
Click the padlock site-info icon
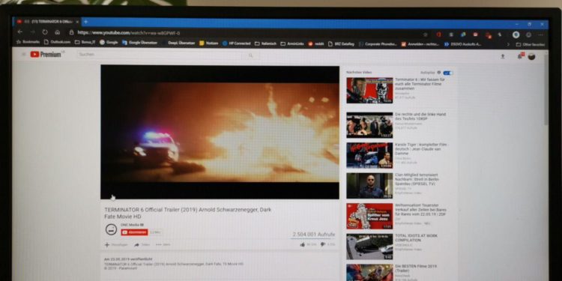tap(71, 33)
